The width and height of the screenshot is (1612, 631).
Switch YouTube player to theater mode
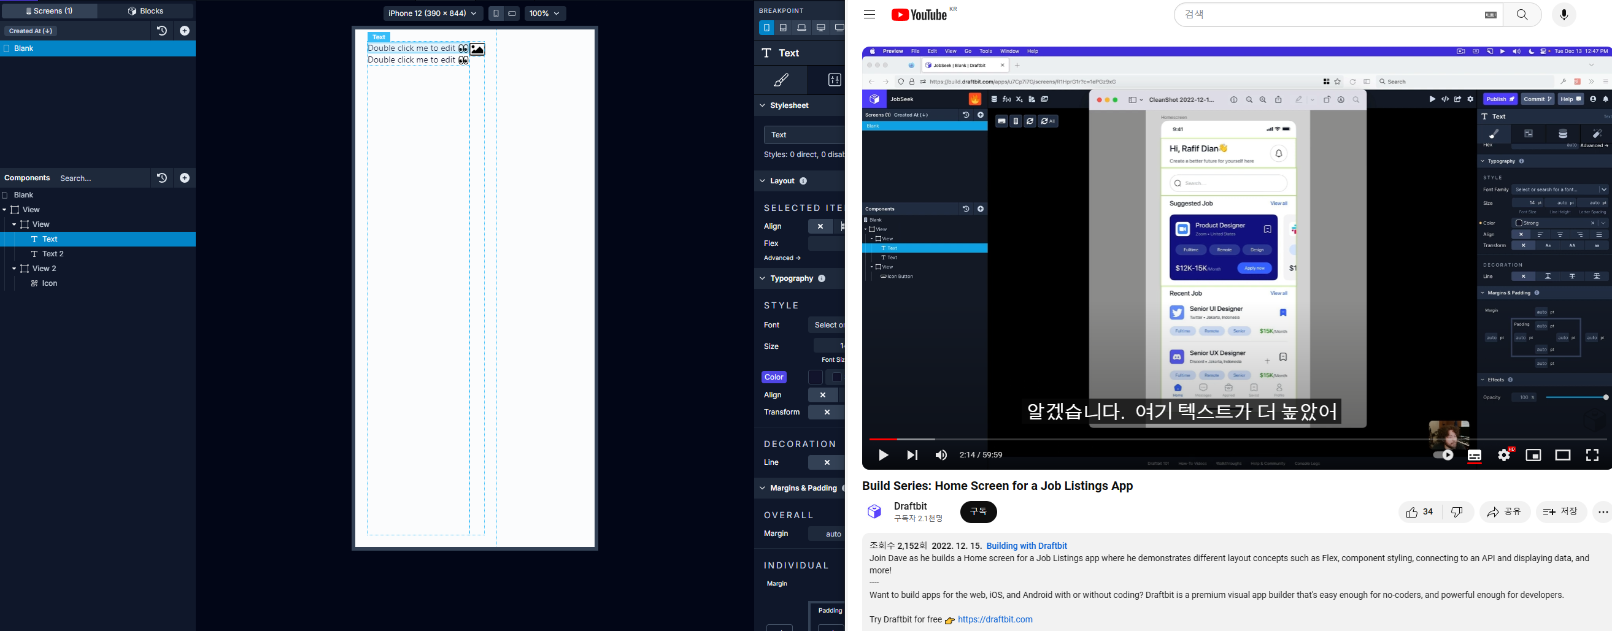click(x=1562, y=455)
